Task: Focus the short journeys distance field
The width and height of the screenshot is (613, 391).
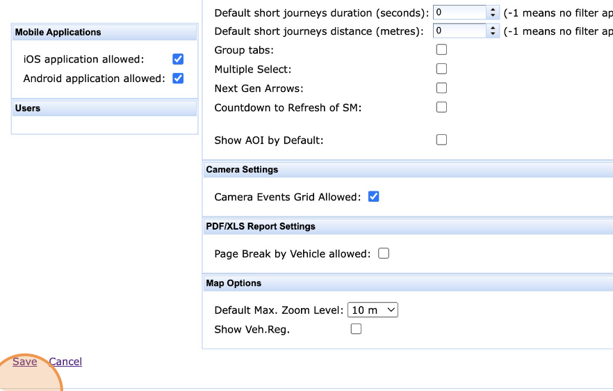Action: pyautogui.click(x=459, y=31)
